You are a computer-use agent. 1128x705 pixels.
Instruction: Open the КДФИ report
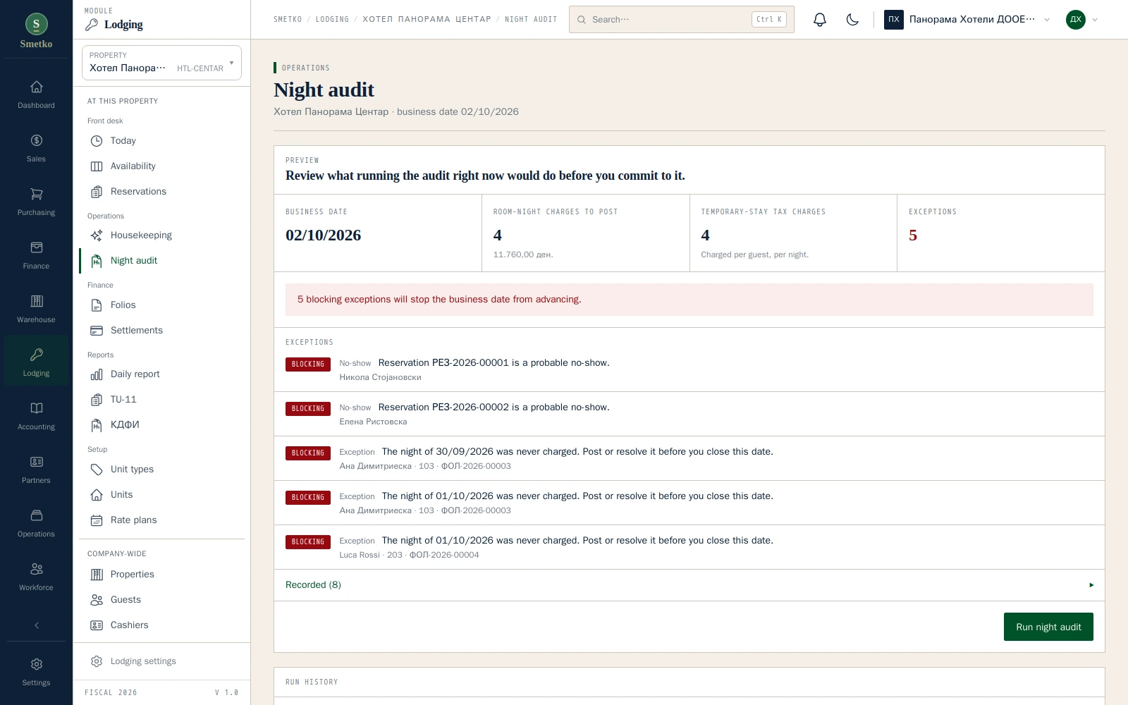(161, 425)
